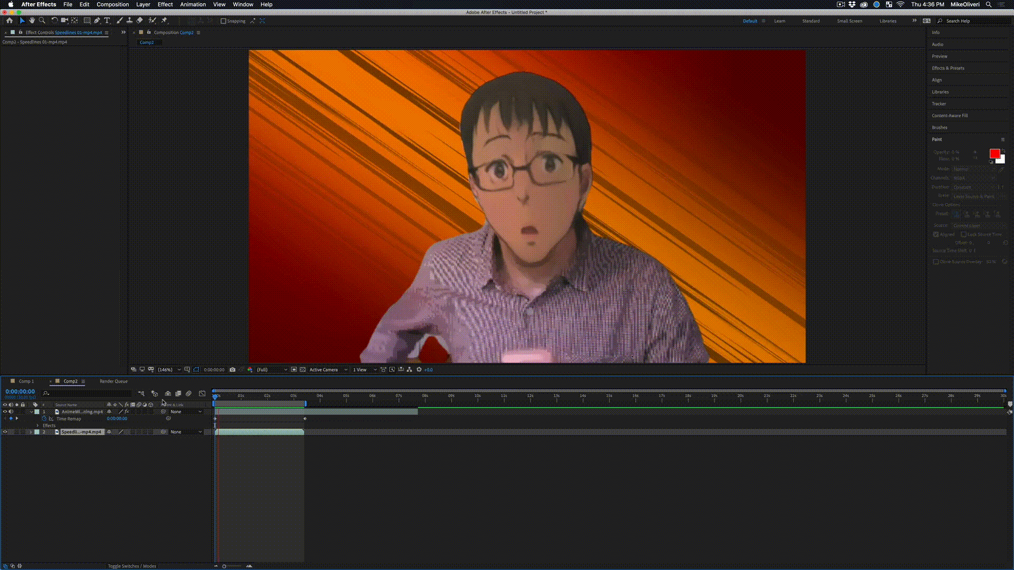Switch to the Comp 1 timeline tab
Screen dimensions: 1014x570
[26, 382]
